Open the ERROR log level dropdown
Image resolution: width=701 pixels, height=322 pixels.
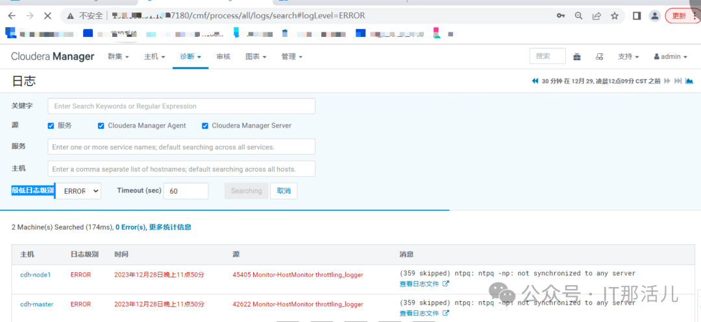[79, 191]
